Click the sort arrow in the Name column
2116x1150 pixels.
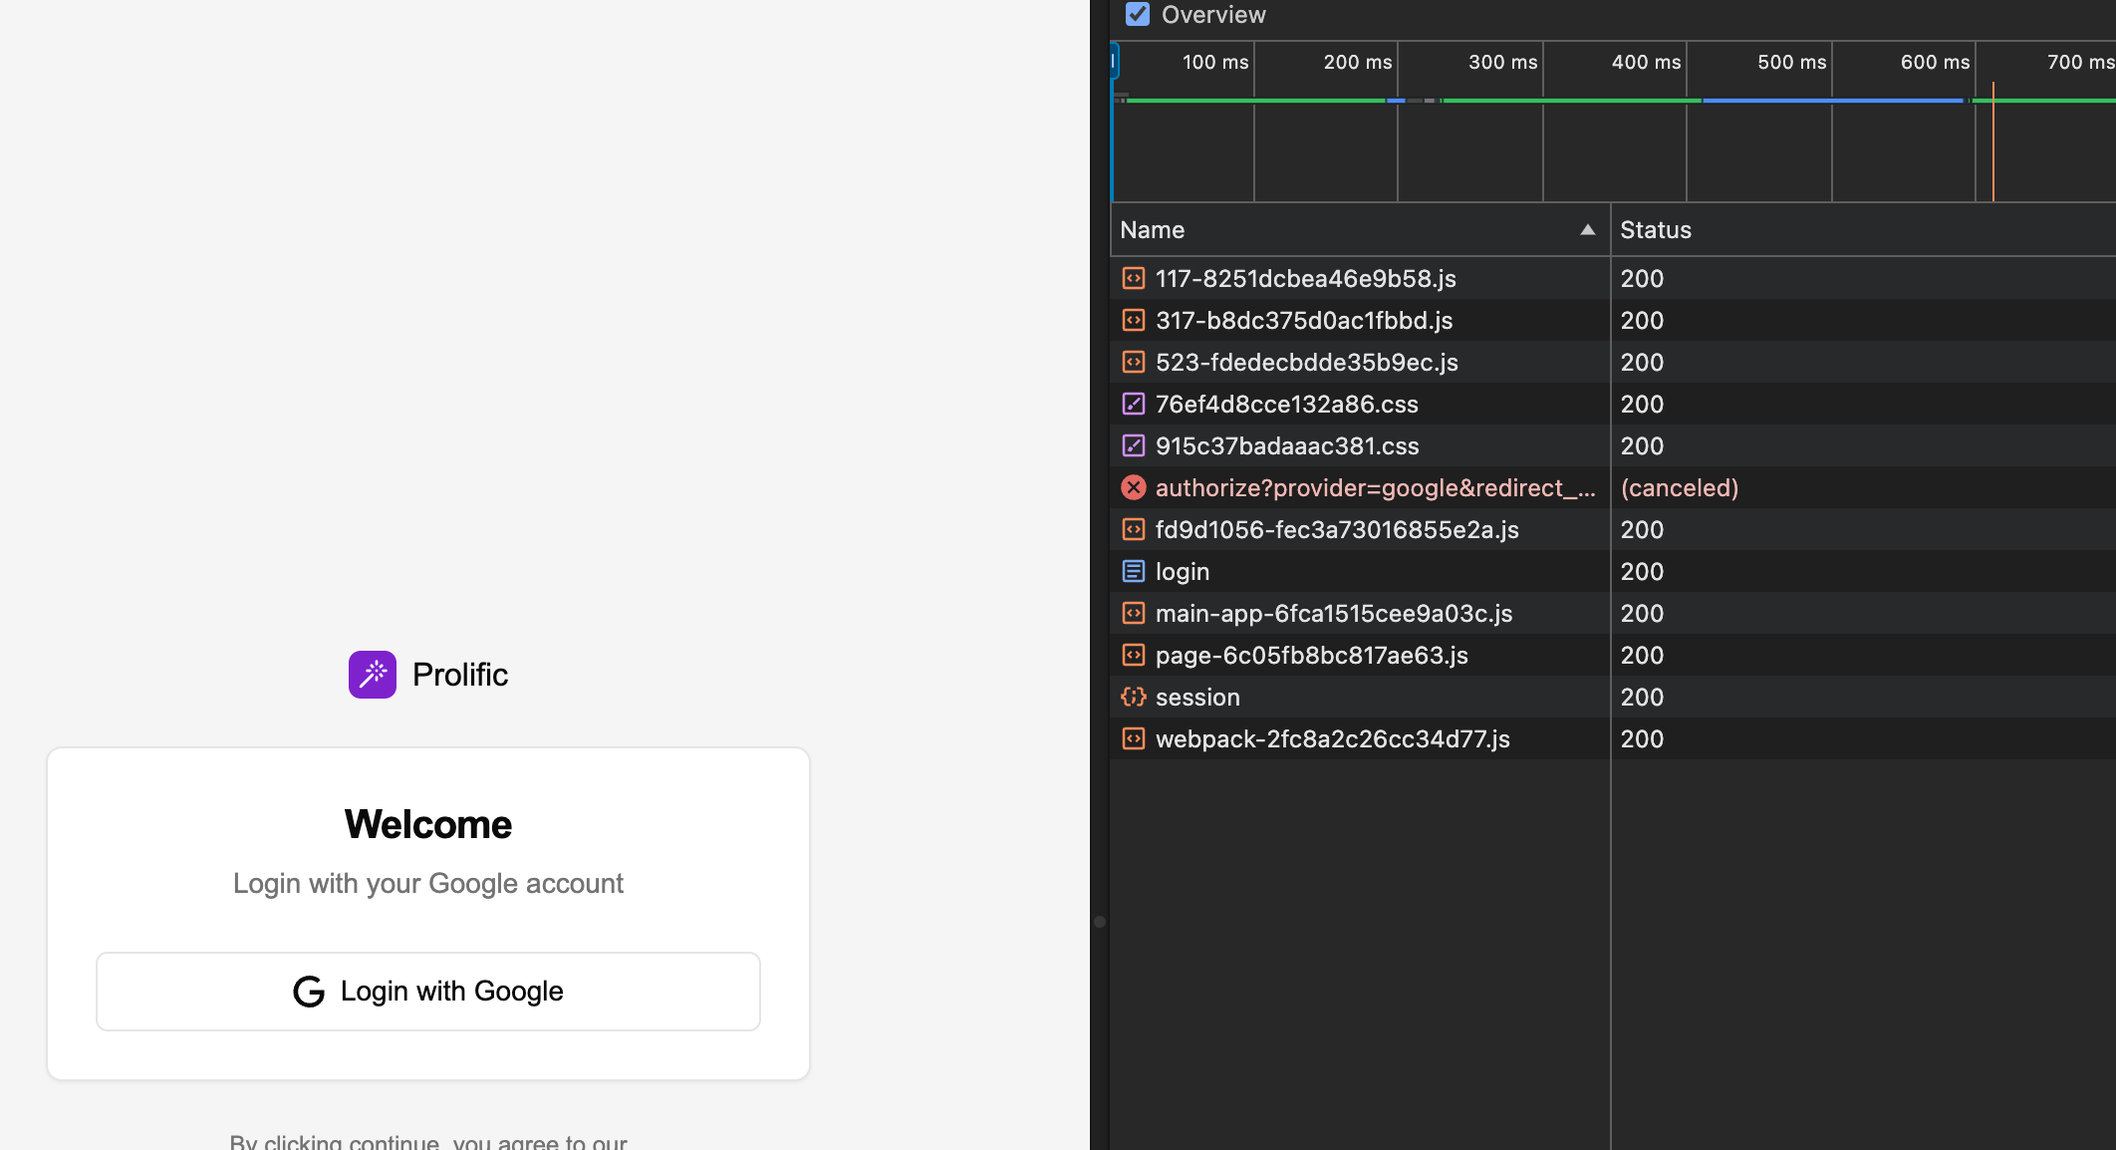pyautogui.click(x=1587, y=230)
